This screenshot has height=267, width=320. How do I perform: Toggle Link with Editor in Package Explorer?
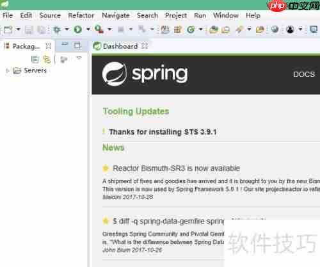click(47, 60)
